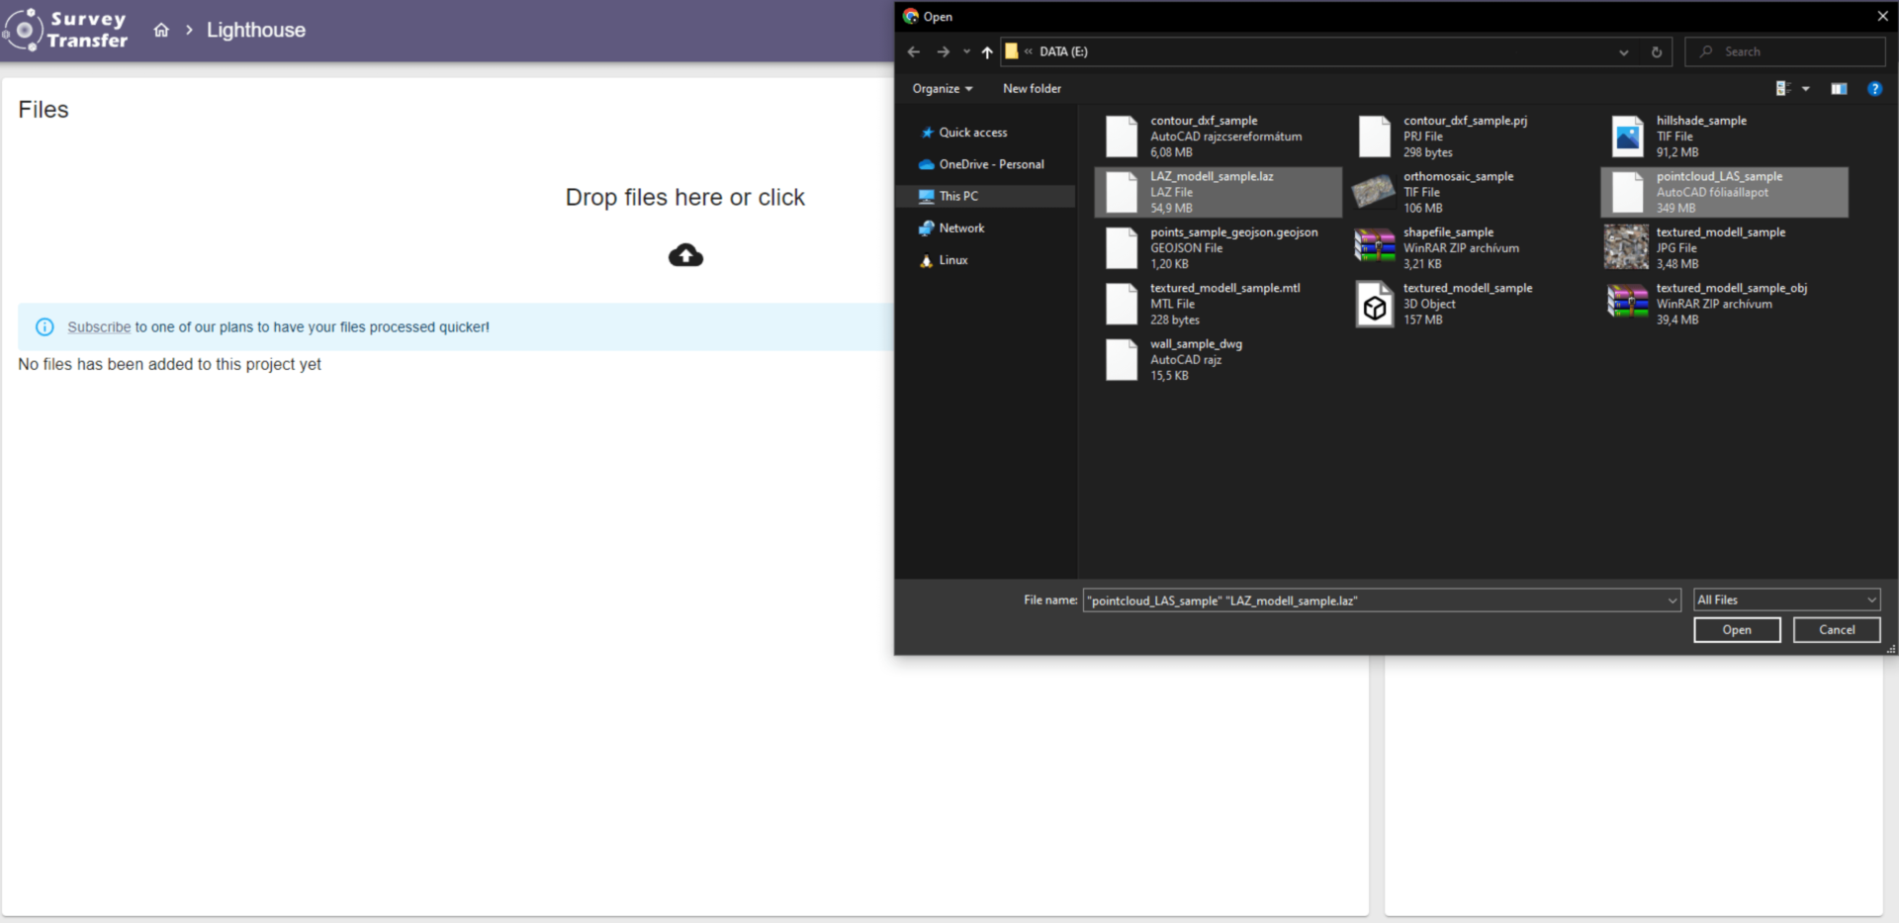Screen dimensions: 1899x923
Task: Open Quick access in sidebar
Action: (x=972, y=133)
